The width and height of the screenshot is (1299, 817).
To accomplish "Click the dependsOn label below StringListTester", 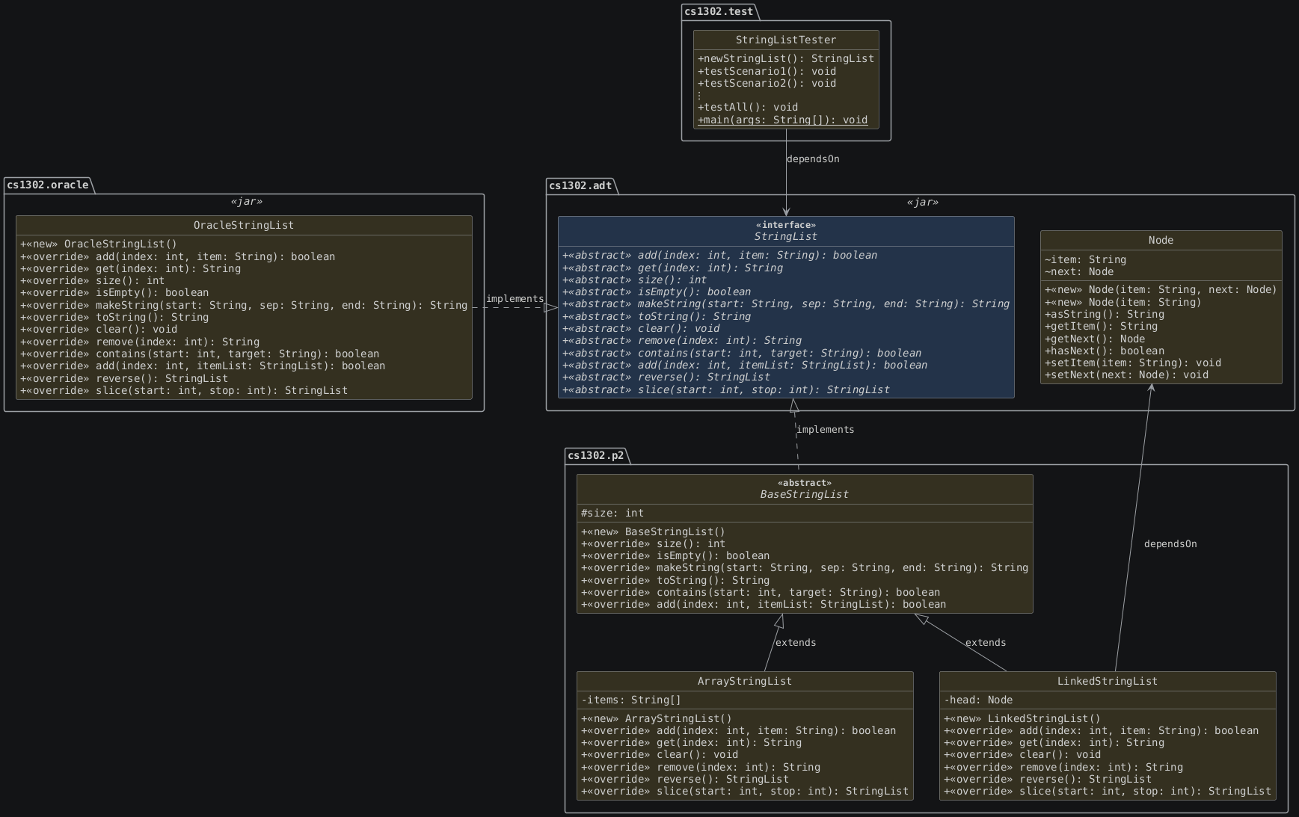I will click(813, 159).
